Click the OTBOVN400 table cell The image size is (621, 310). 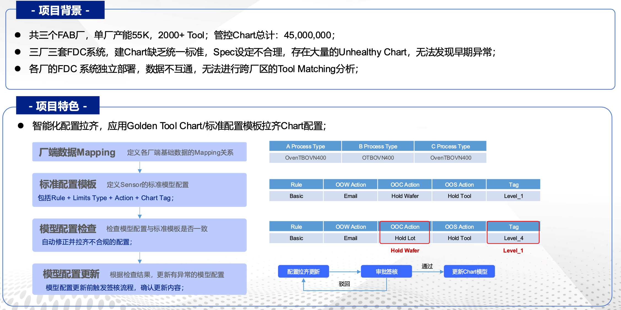pos(378,158)
